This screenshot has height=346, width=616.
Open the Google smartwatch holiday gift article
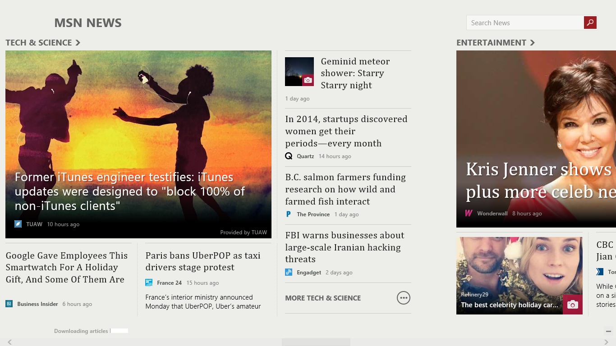[x=67, y=267]
